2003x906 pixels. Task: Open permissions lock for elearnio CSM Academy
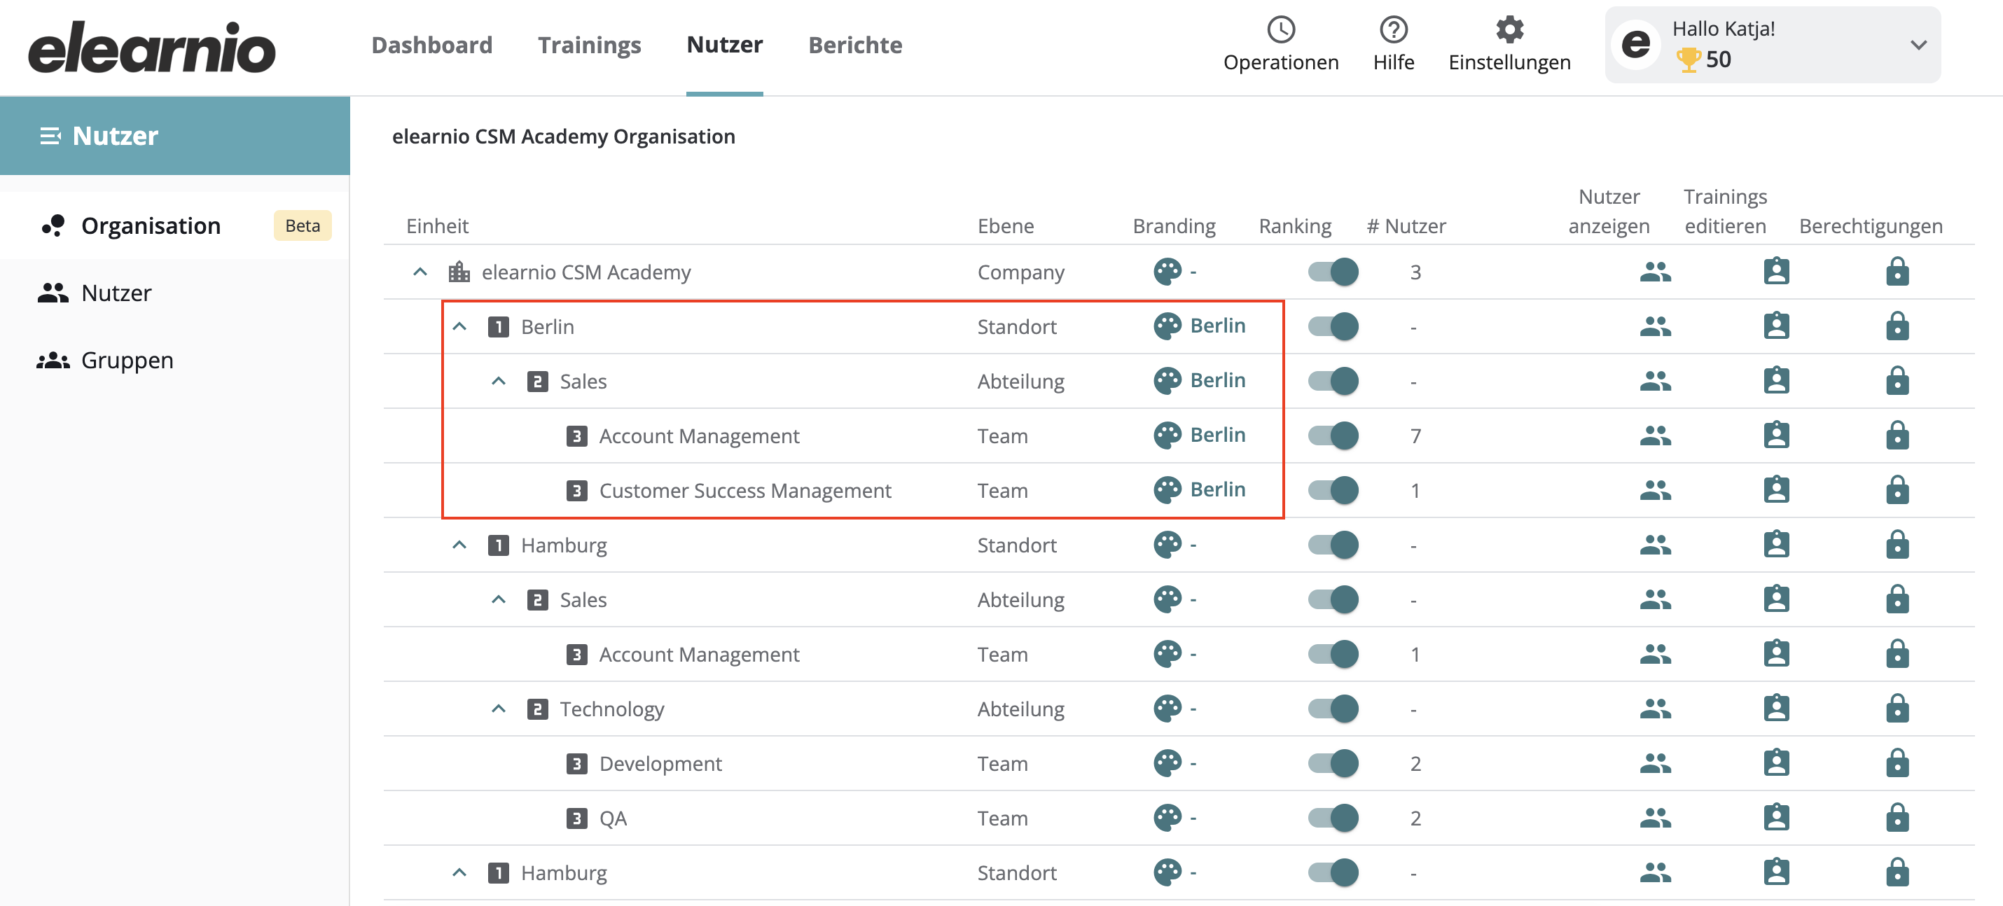(x=1897, y=271)
